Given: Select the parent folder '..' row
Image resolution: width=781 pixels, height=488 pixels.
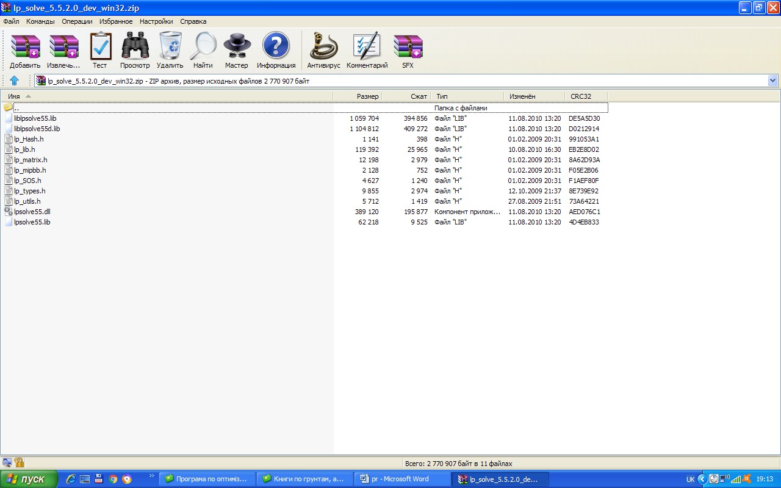Looking at the screenshot, I should pos(304,108).
